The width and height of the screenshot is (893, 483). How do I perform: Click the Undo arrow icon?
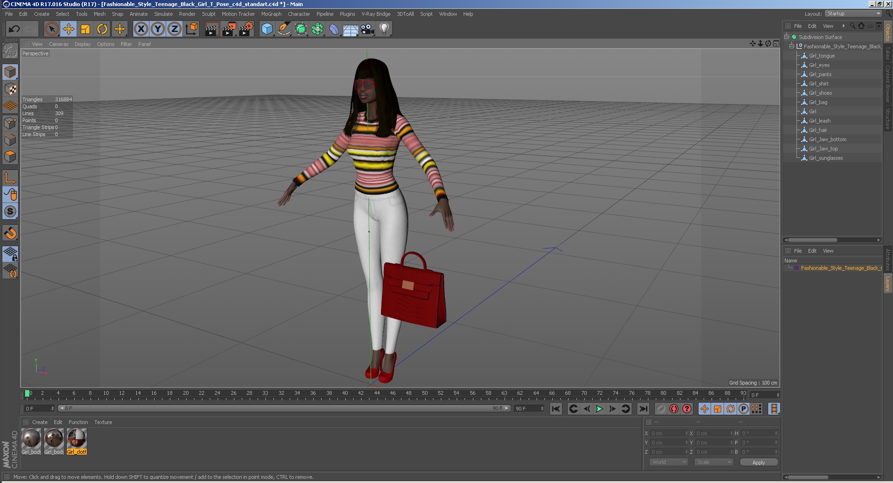(x=14, y=29)
